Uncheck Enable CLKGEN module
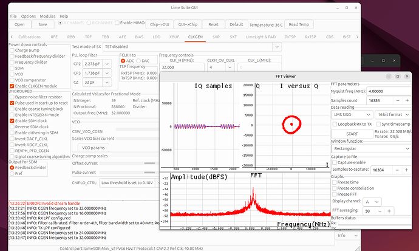Image resolution: width=419 pixels, height=251 pixels. [12, 86]
